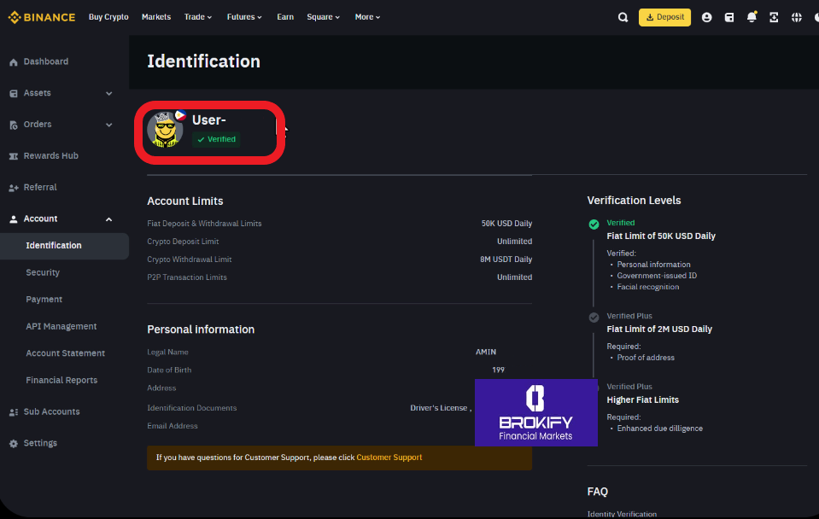Open the More dropdown menu

pyautogui.click(x=367, y=17)
